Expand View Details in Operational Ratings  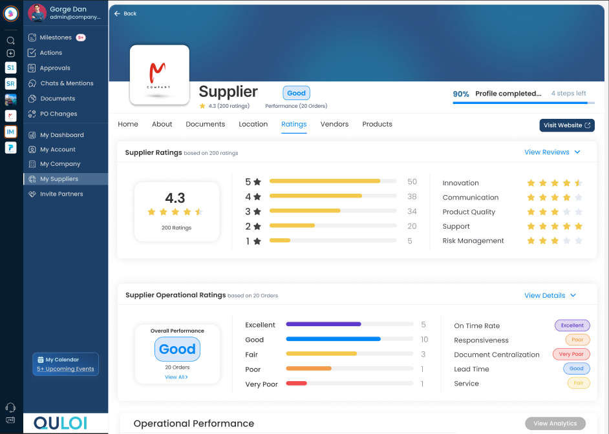click(x=550, y=295)
